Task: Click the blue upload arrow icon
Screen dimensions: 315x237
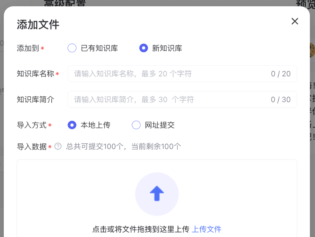Action: pos(157,194)
